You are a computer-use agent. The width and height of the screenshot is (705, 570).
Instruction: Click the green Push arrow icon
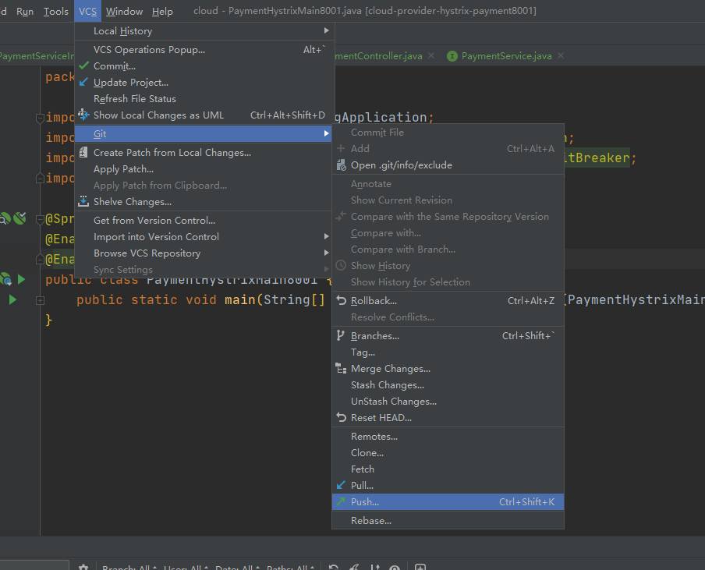click(x=342, y=501)
